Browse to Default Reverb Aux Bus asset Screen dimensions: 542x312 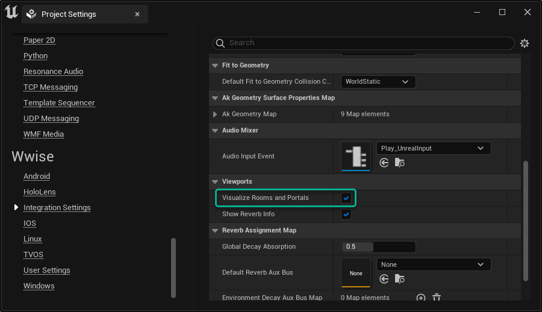(x=400, y=279)
